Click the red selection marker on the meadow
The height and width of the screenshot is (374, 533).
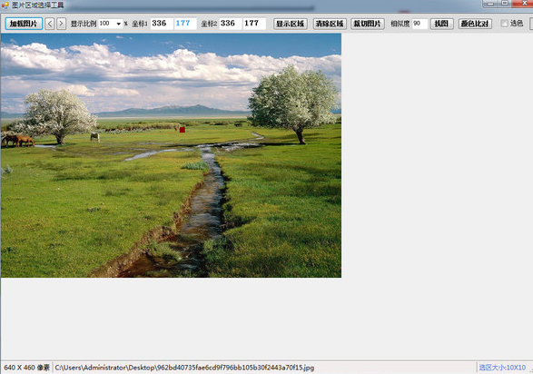pos(183,130)
